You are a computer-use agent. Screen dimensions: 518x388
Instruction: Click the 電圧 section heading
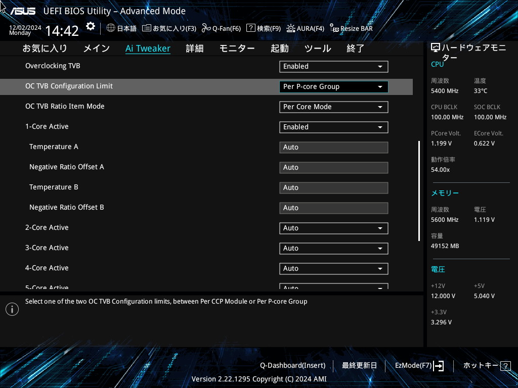(438, 269)
